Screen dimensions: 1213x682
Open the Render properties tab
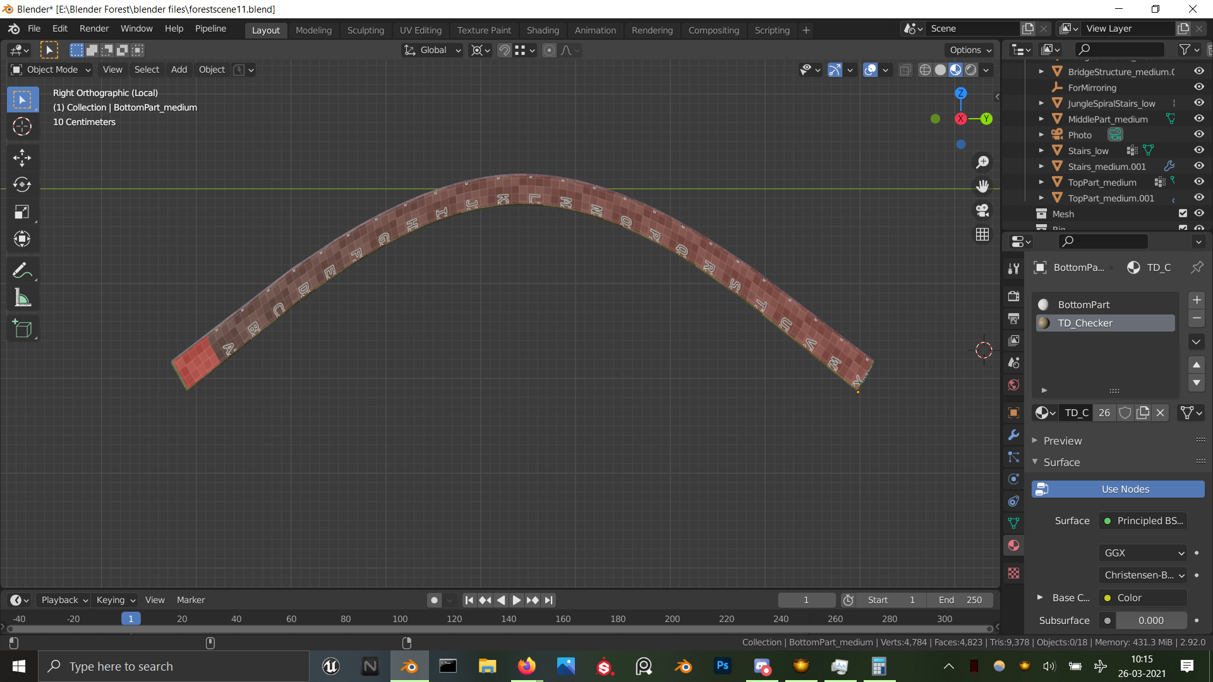pos(1013,296)
